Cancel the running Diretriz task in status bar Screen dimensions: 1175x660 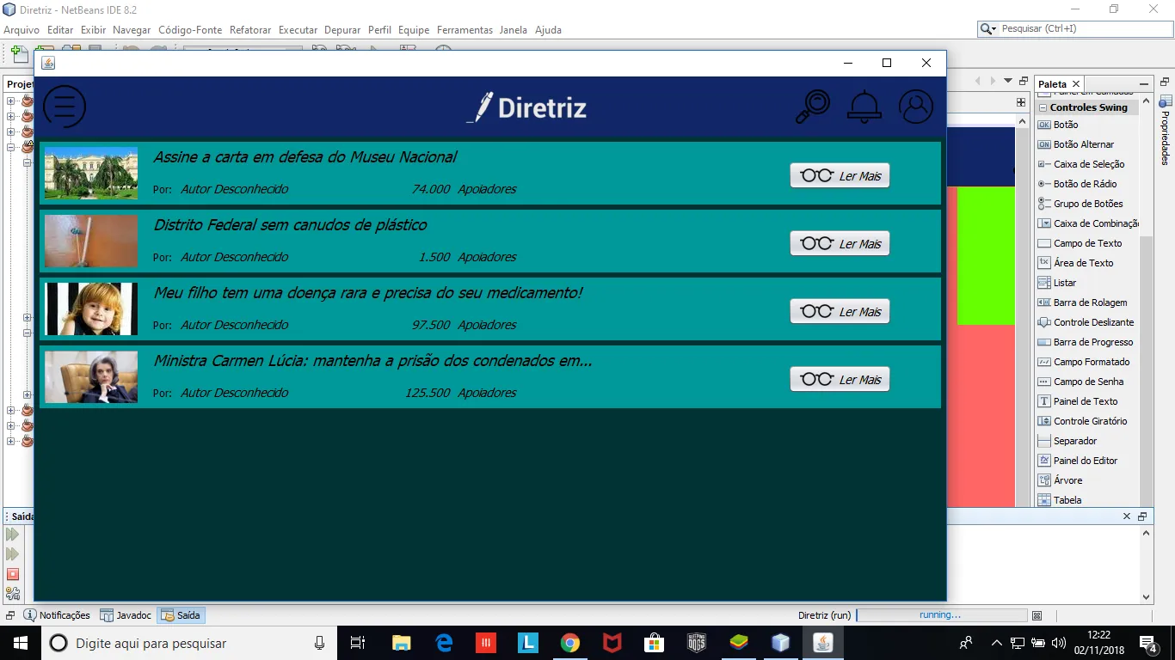pos(1037,615)
